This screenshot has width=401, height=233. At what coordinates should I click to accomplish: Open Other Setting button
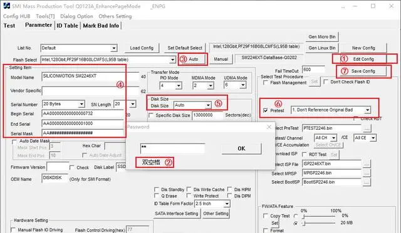click(216, 214)
